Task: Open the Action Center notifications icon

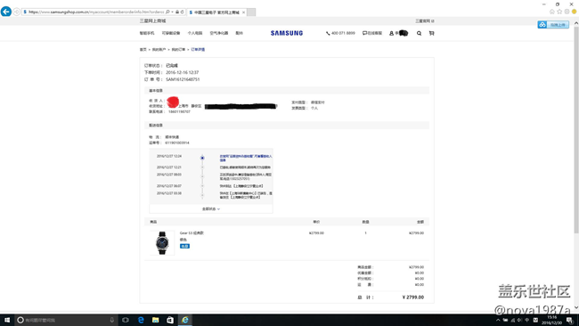Action: click(570, 320)
